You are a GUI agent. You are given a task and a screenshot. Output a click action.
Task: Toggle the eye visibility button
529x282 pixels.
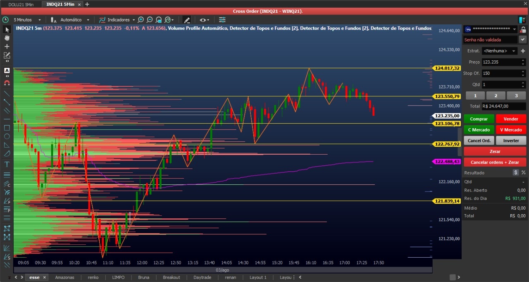point(204,20)
